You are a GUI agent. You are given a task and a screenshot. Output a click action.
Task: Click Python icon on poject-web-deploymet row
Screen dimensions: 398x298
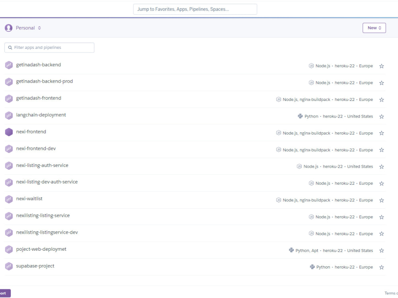tap(291, 250)
